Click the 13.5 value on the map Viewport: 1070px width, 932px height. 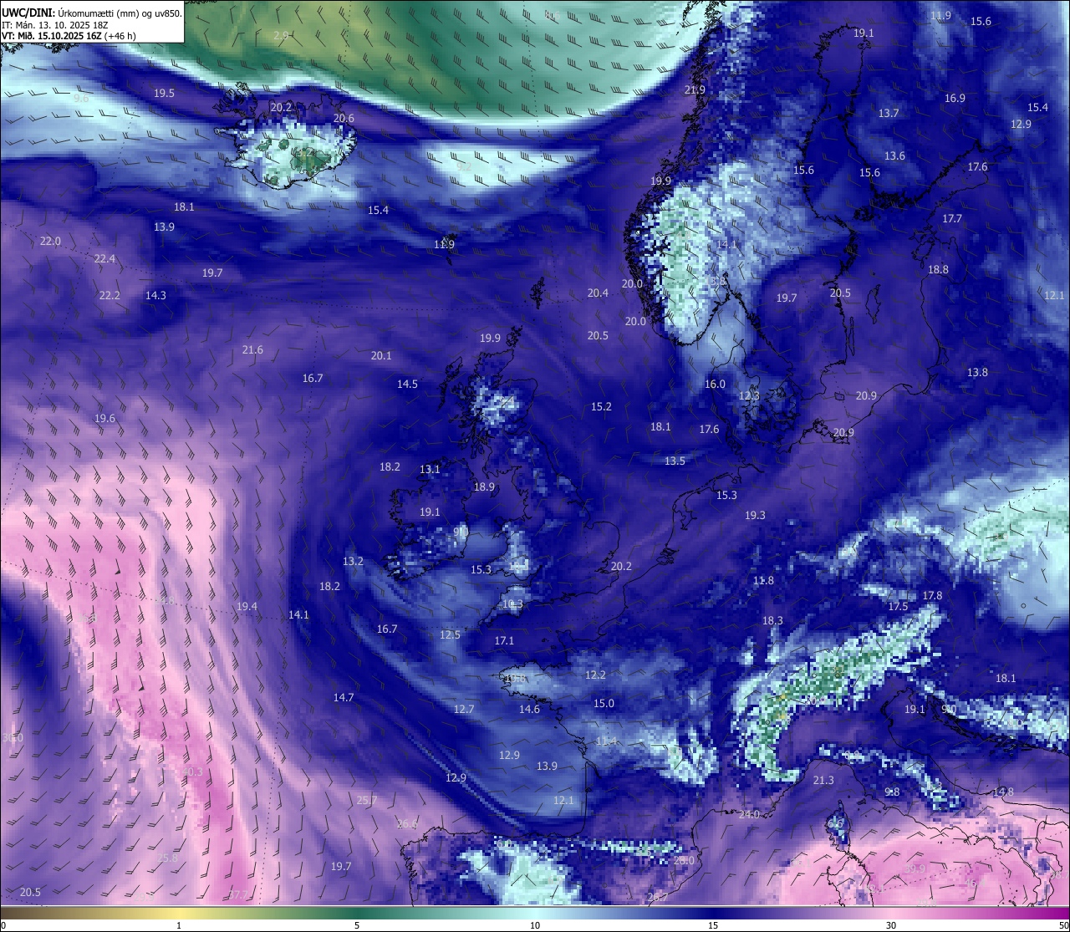675,461
